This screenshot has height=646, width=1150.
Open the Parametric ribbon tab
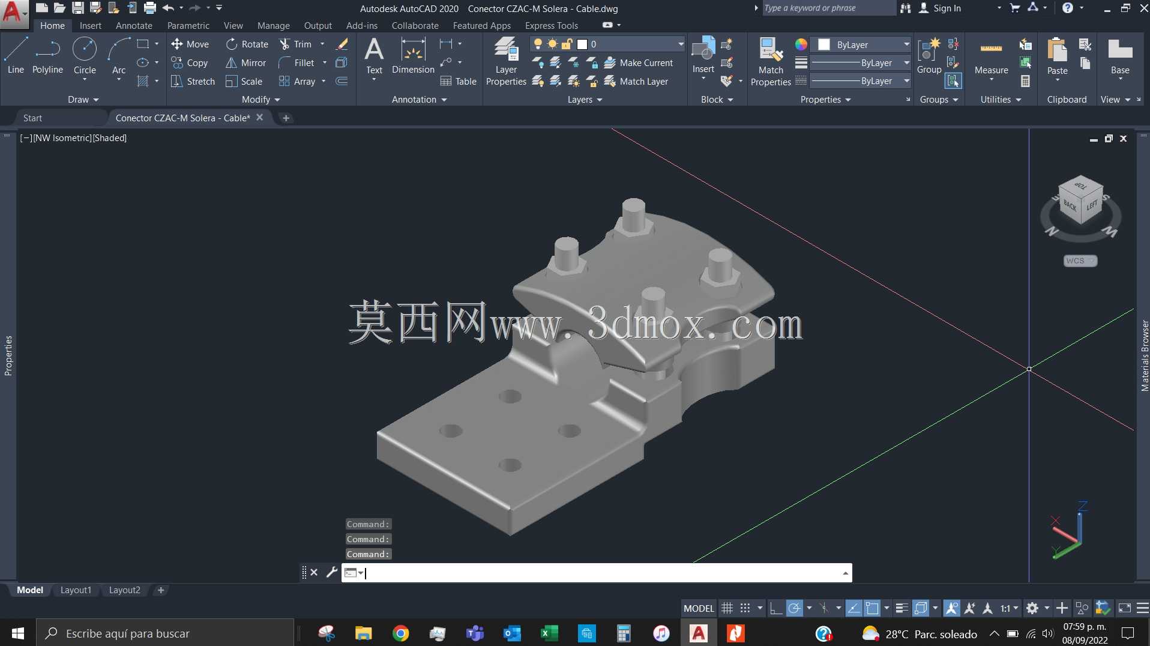point(188,25)
